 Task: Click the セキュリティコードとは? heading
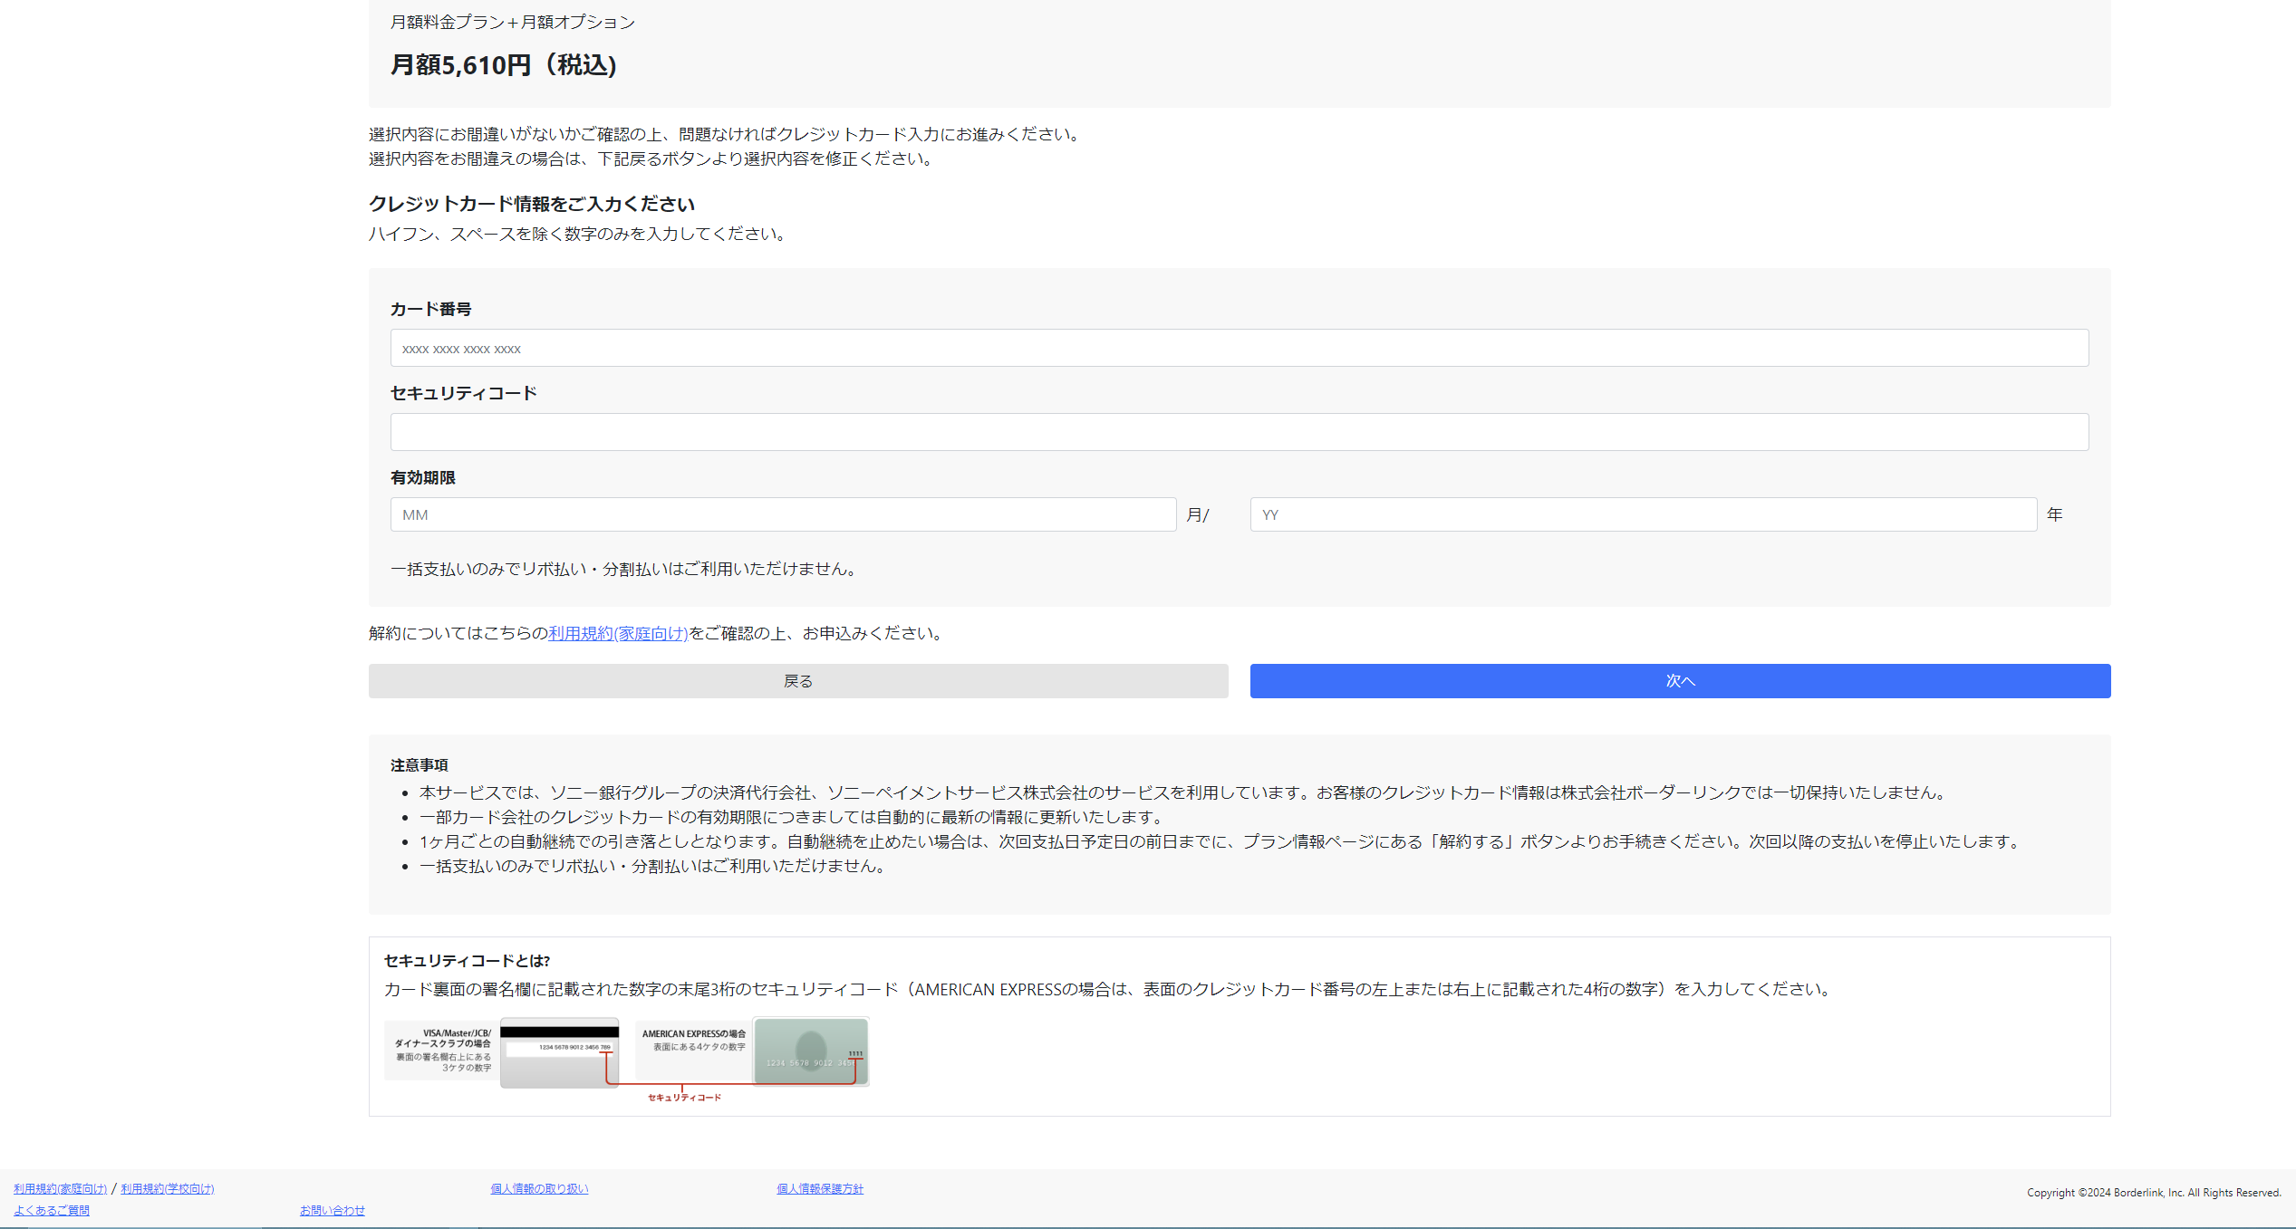pyautogui.click(x=467, y=961)
